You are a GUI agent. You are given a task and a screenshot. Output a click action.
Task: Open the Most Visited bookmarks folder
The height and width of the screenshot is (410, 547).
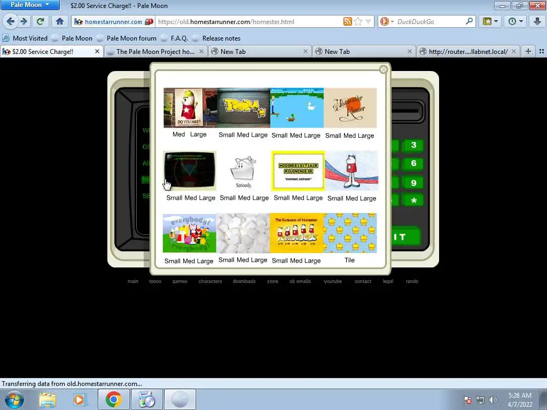pos(25,38)
